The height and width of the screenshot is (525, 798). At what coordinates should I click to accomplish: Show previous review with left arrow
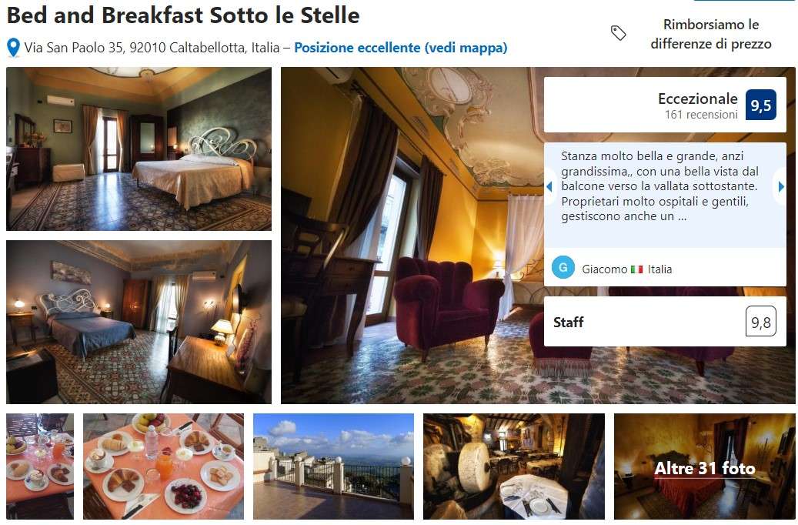click(x=549, y=186)
